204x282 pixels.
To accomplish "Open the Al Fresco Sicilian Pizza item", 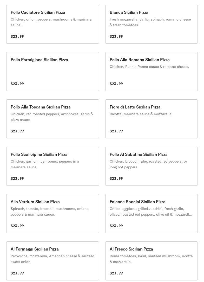I will (131, 249).
